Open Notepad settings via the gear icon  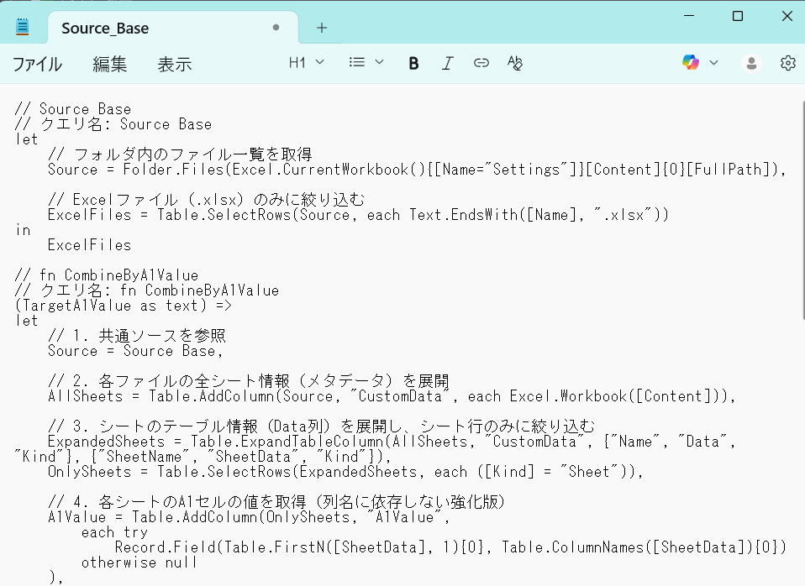coord(787,63)
